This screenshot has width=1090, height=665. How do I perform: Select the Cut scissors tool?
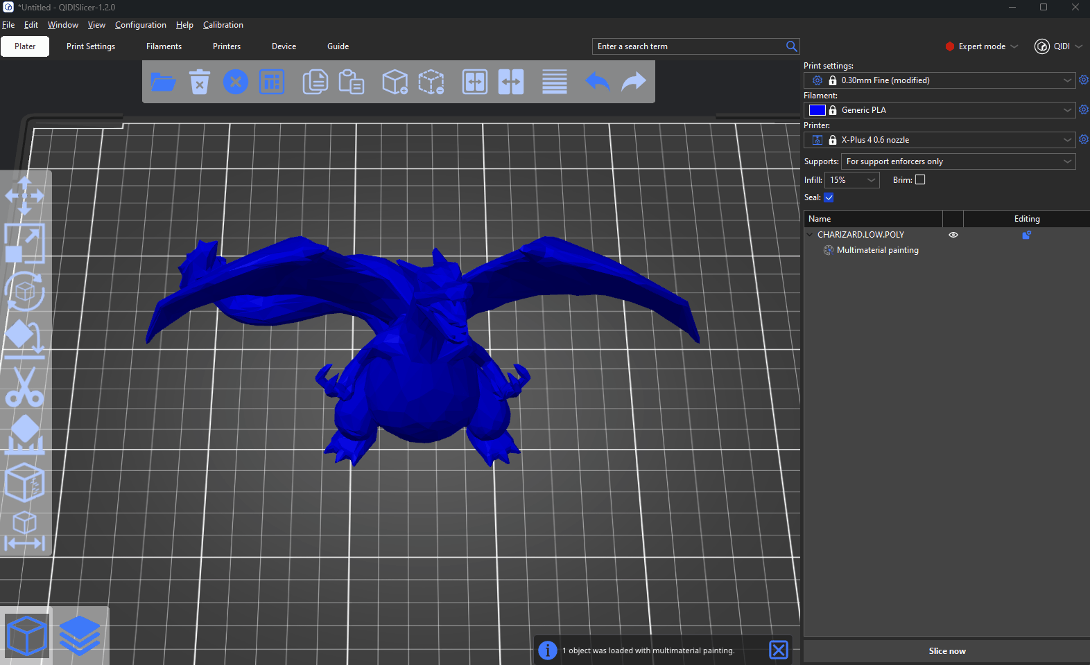click(x=25, y=387)
